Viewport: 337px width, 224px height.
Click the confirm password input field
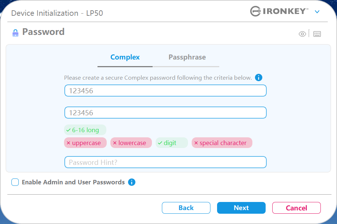pos(165,113)
